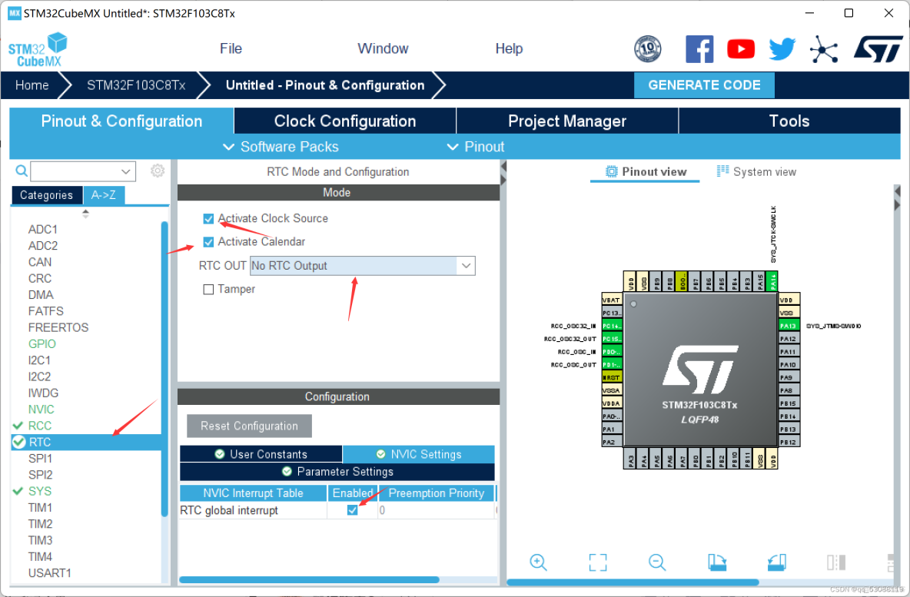Click the PA9 pin on the chip

point(789,377)
